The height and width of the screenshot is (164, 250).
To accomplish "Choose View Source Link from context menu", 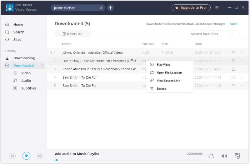I will (x=170, y=81).
